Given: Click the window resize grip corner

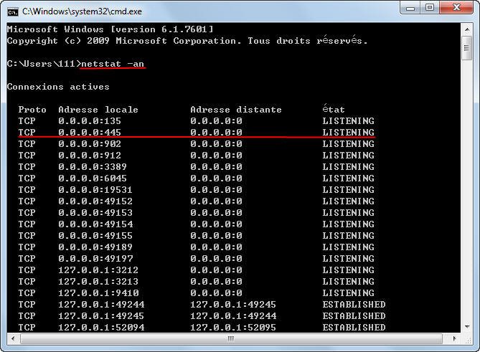Looking at the screenshot, I should pyautogui.click(x=467, y=339).
